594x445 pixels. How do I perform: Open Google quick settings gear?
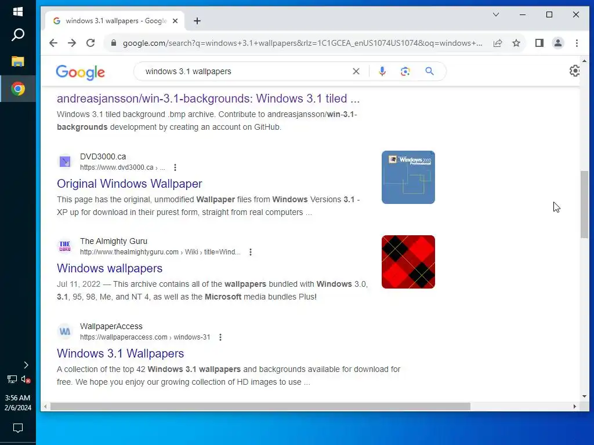(574, 71)
